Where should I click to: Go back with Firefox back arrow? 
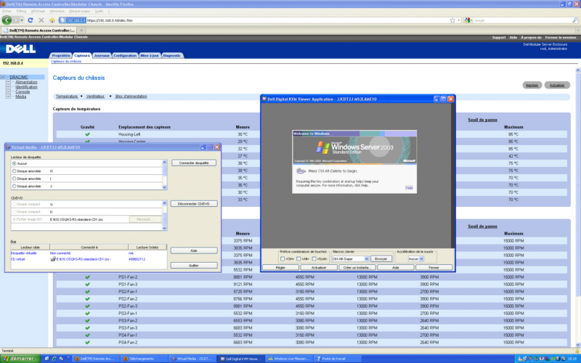7,20
